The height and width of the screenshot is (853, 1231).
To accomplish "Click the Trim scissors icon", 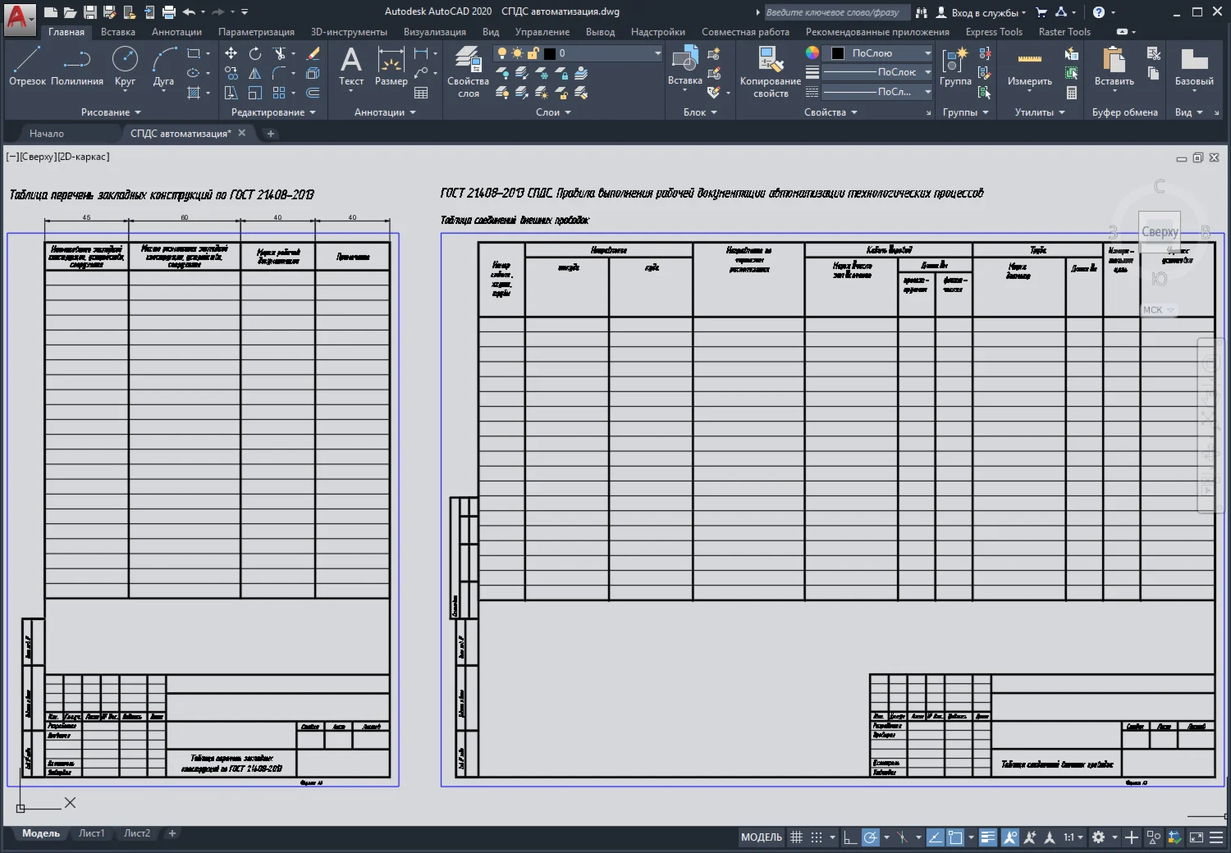I will (x=280, y=53).
